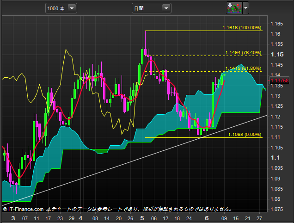Image resolution: width=294 pixels, height=223 pixels.
Task: Click month 5 on the date axis
Action: (x=142, y=218)
